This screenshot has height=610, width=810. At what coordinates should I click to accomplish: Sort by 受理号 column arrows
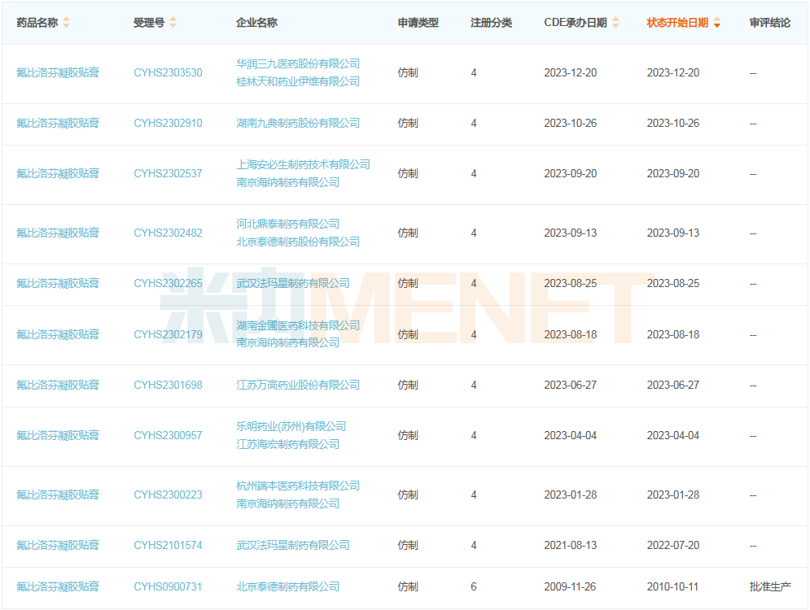point(173,23)
